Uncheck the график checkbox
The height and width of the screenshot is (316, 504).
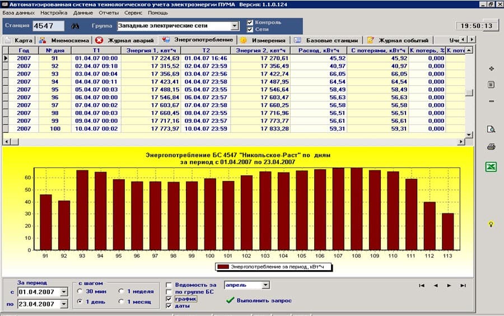[169, 299]
